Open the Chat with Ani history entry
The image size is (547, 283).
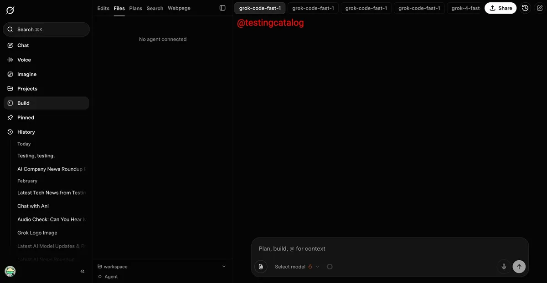33,206
